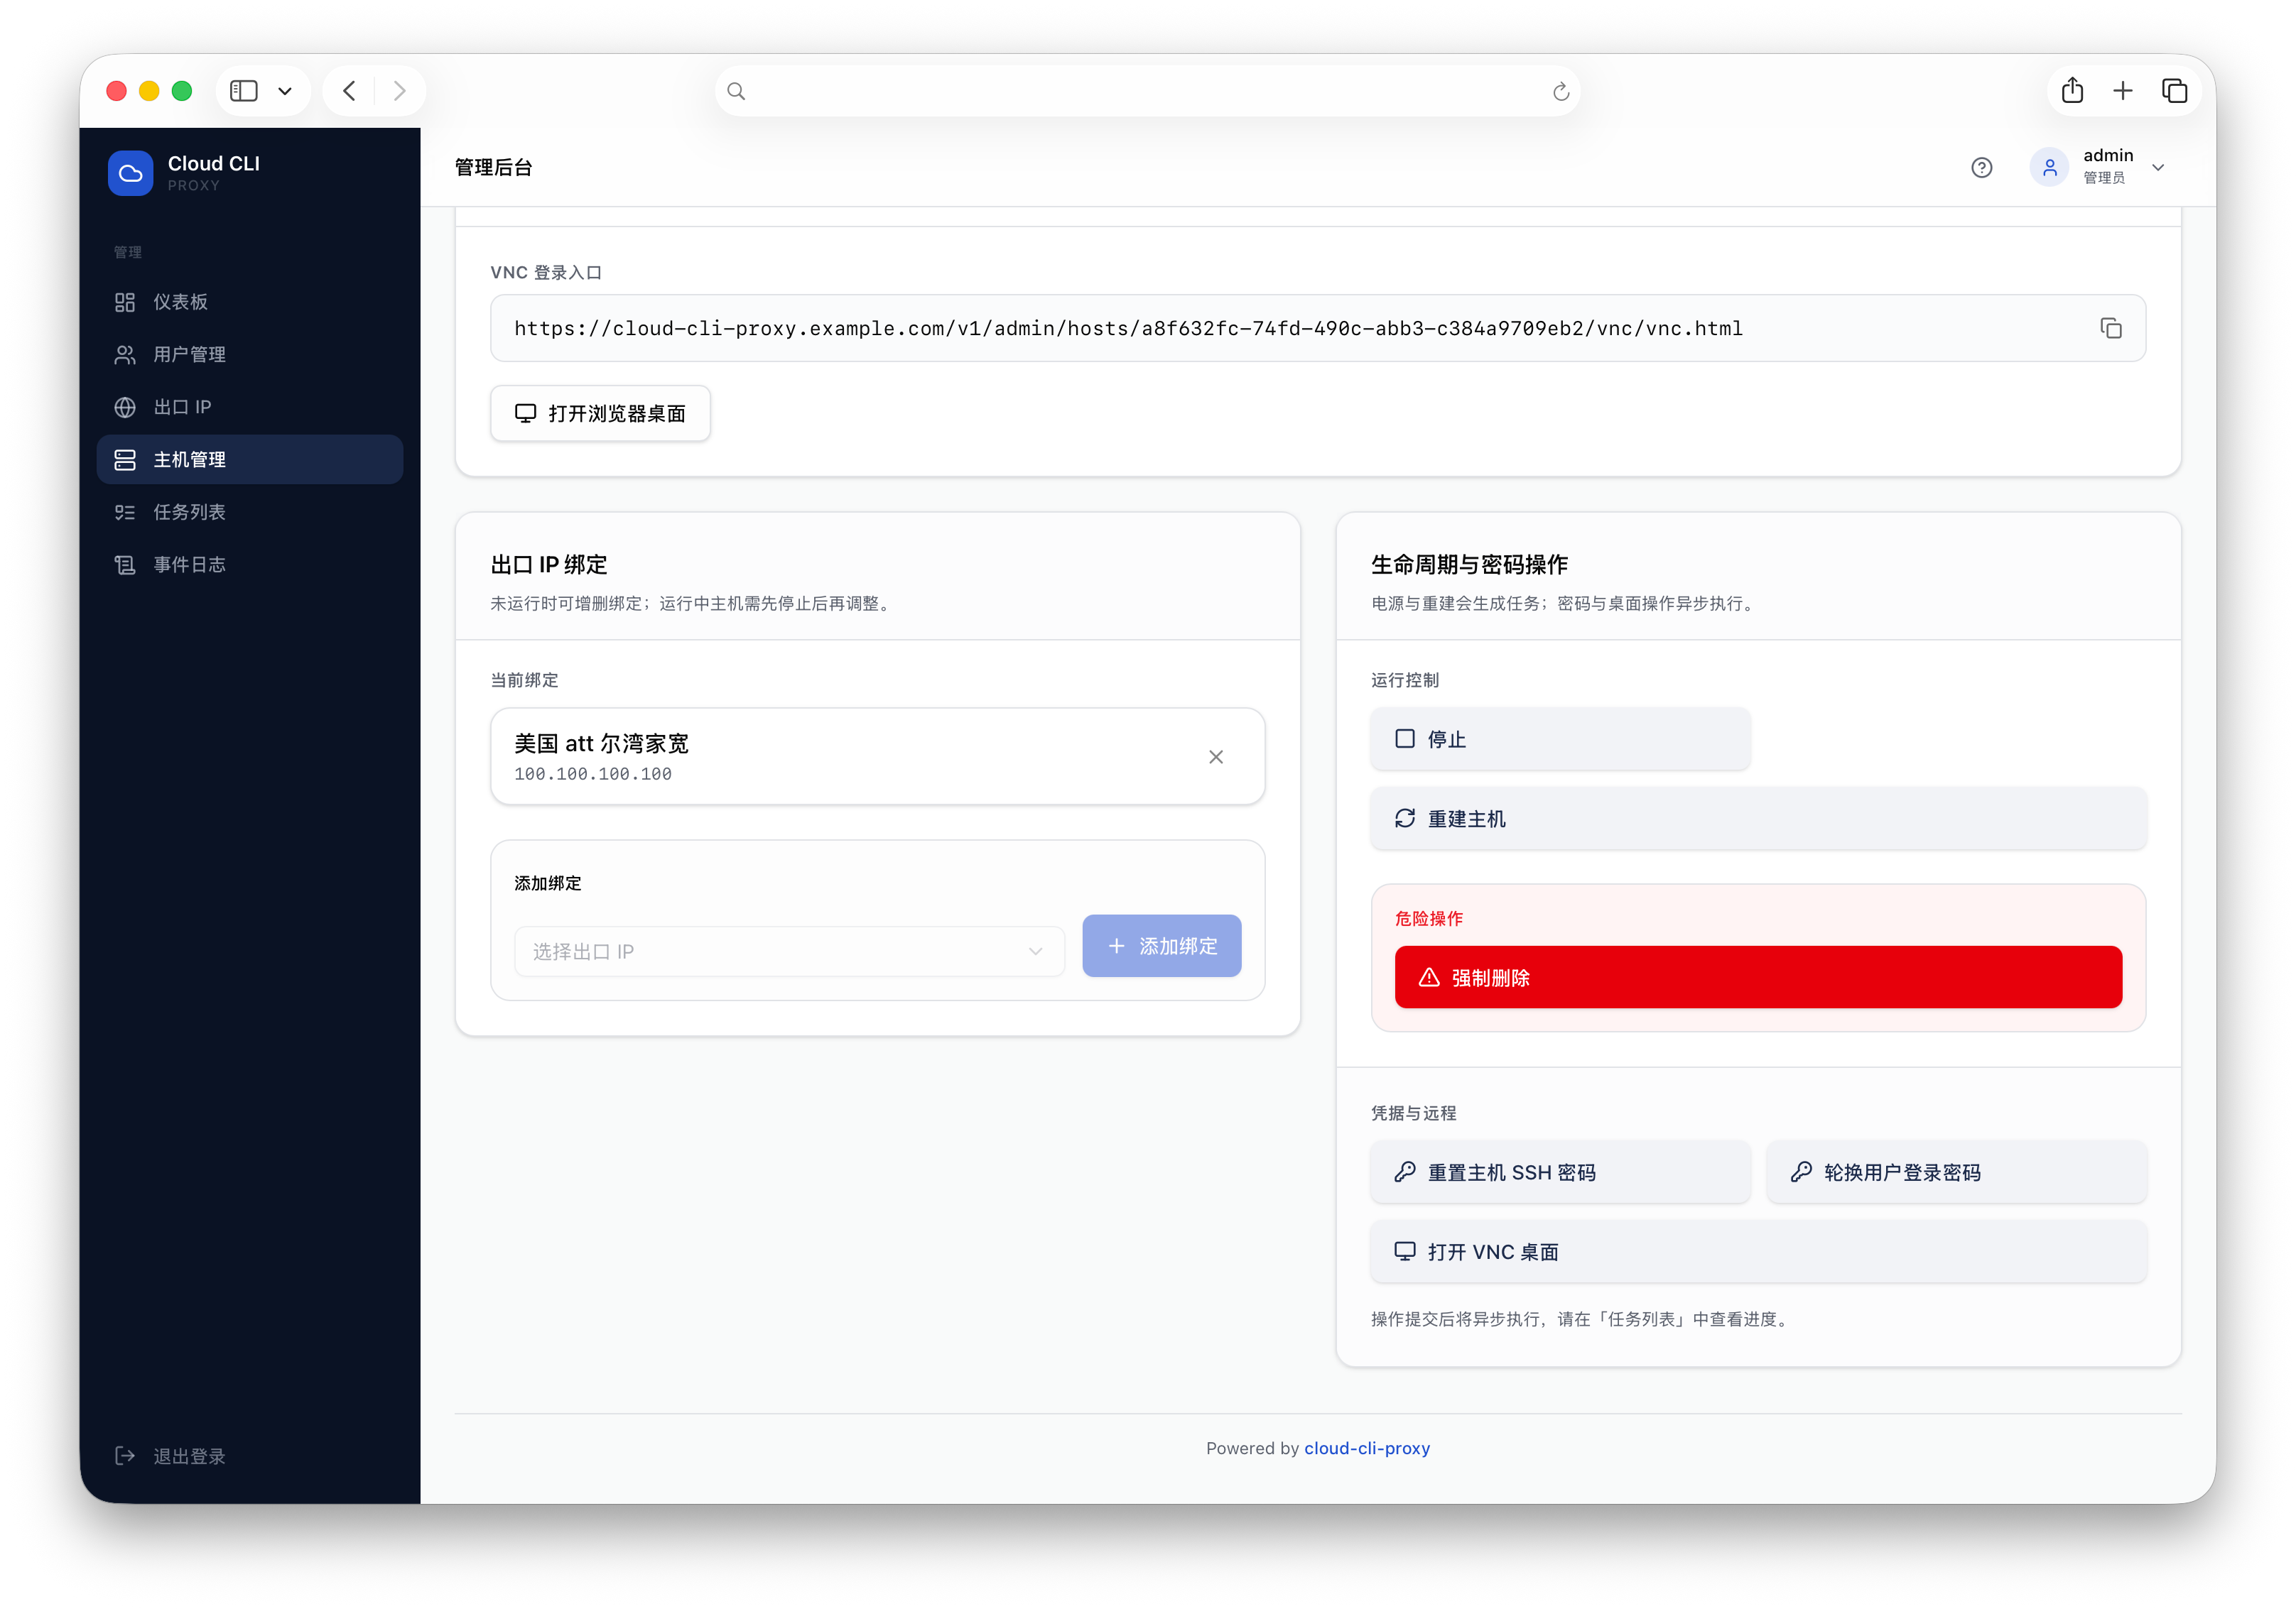
Task: Go to 任务列表 in the sidebar
Action: point(189,512)
